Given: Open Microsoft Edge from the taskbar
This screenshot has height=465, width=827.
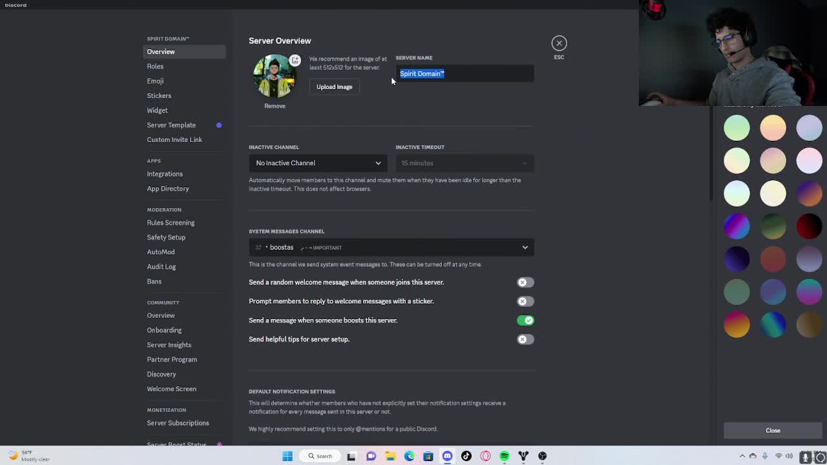Looking at the screenshot, I should coord(409,456).
